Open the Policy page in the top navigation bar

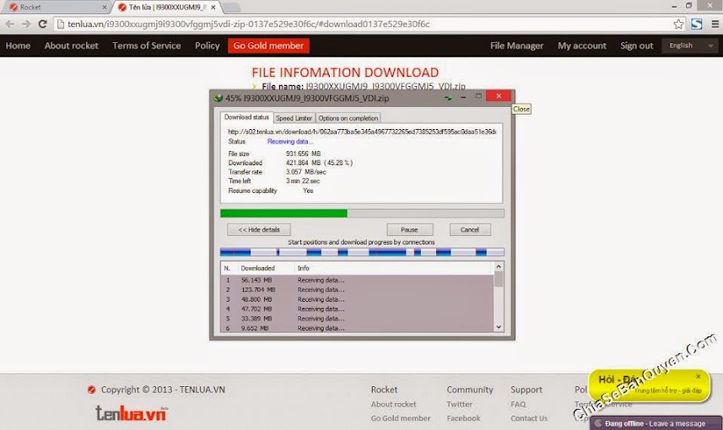click(x=207, y=46)
